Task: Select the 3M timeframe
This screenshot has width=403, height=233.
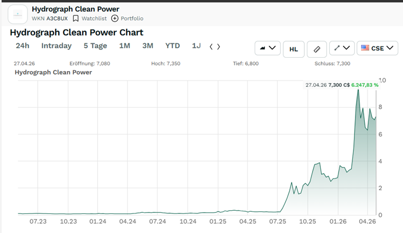Action: 148,46
